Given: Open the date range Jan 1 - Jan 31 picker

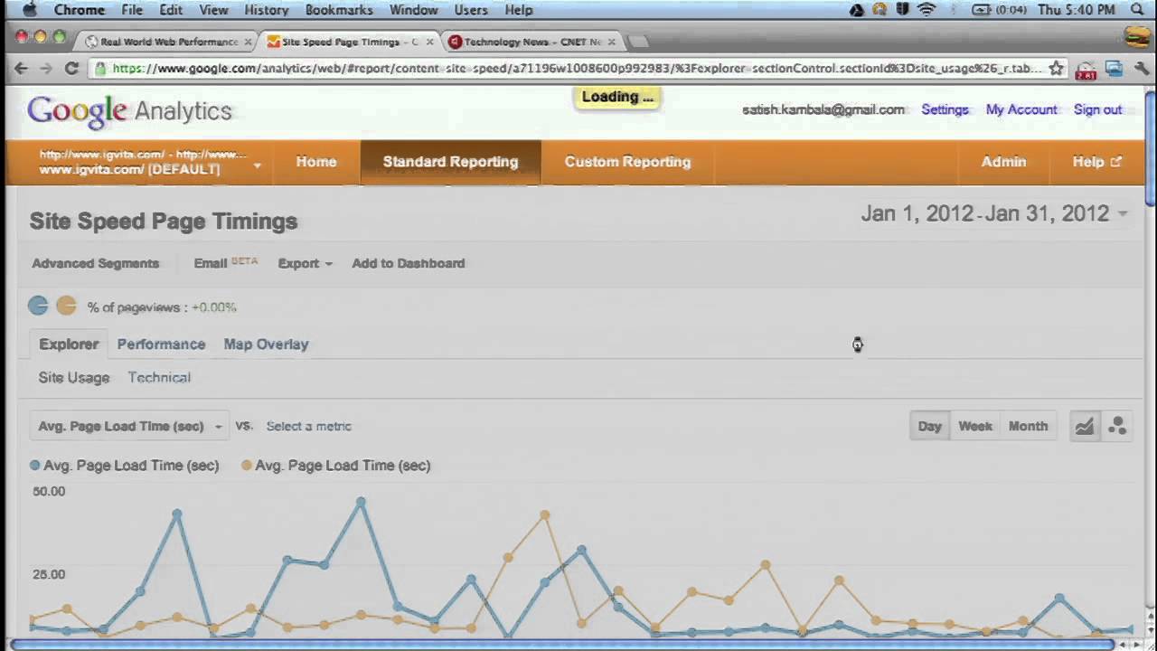Looking at the screenshot, I should click(x=994, y=213).
